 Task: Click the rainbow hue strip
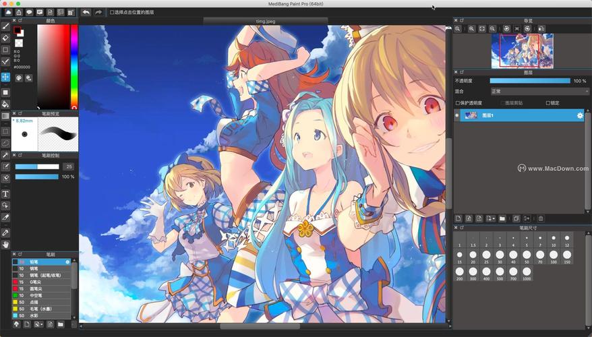(74, 67)
